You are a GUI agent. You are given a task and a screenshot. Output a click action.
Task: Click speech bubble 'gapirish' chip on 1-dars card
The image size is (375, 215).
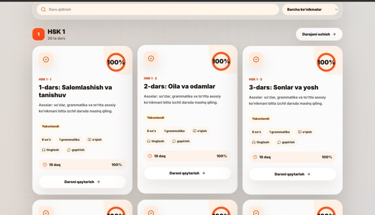75,150
